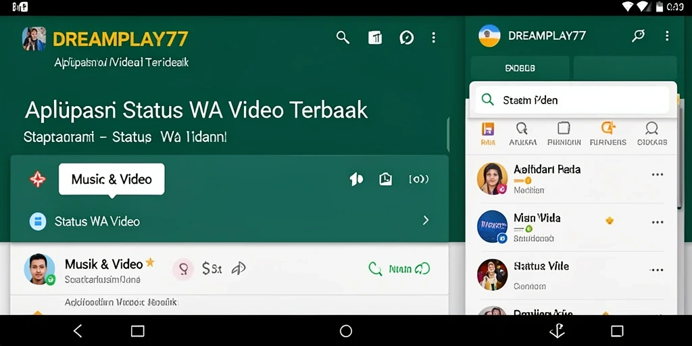Click the right panel DREAMPLAY77 avatar
The image size is (692, 346).
(x=489, y=36)
